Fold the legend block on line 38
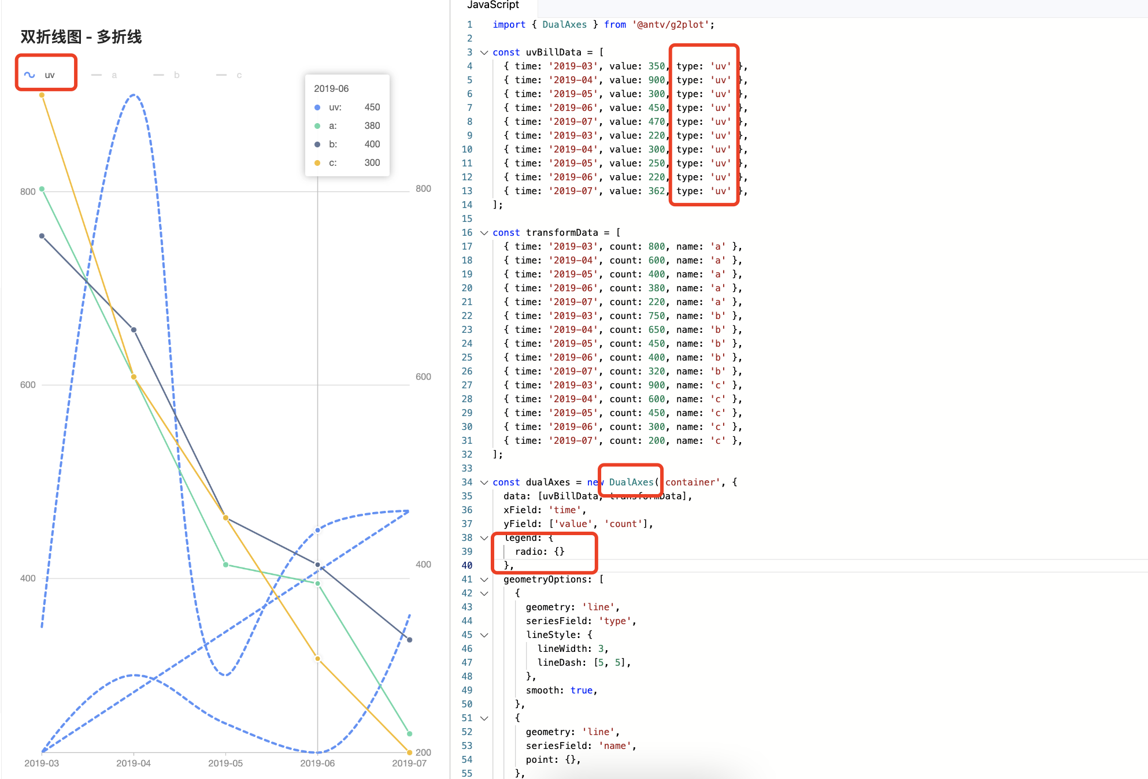1148x779 pixels. tap(484, 538)
